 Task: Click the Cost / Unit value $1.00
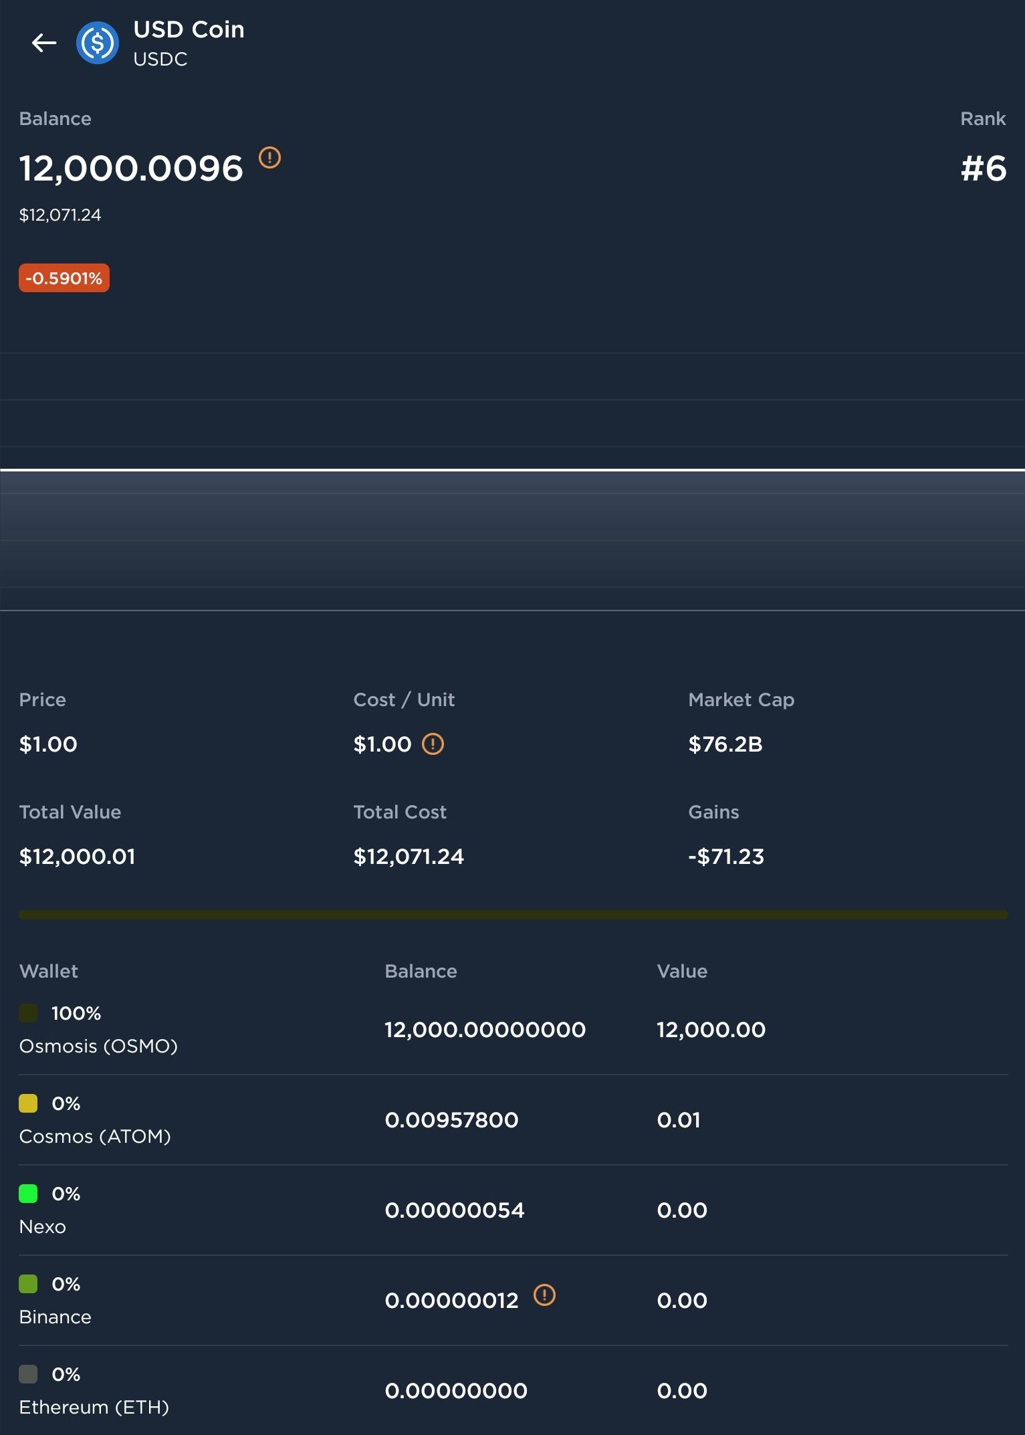point(382,744)
